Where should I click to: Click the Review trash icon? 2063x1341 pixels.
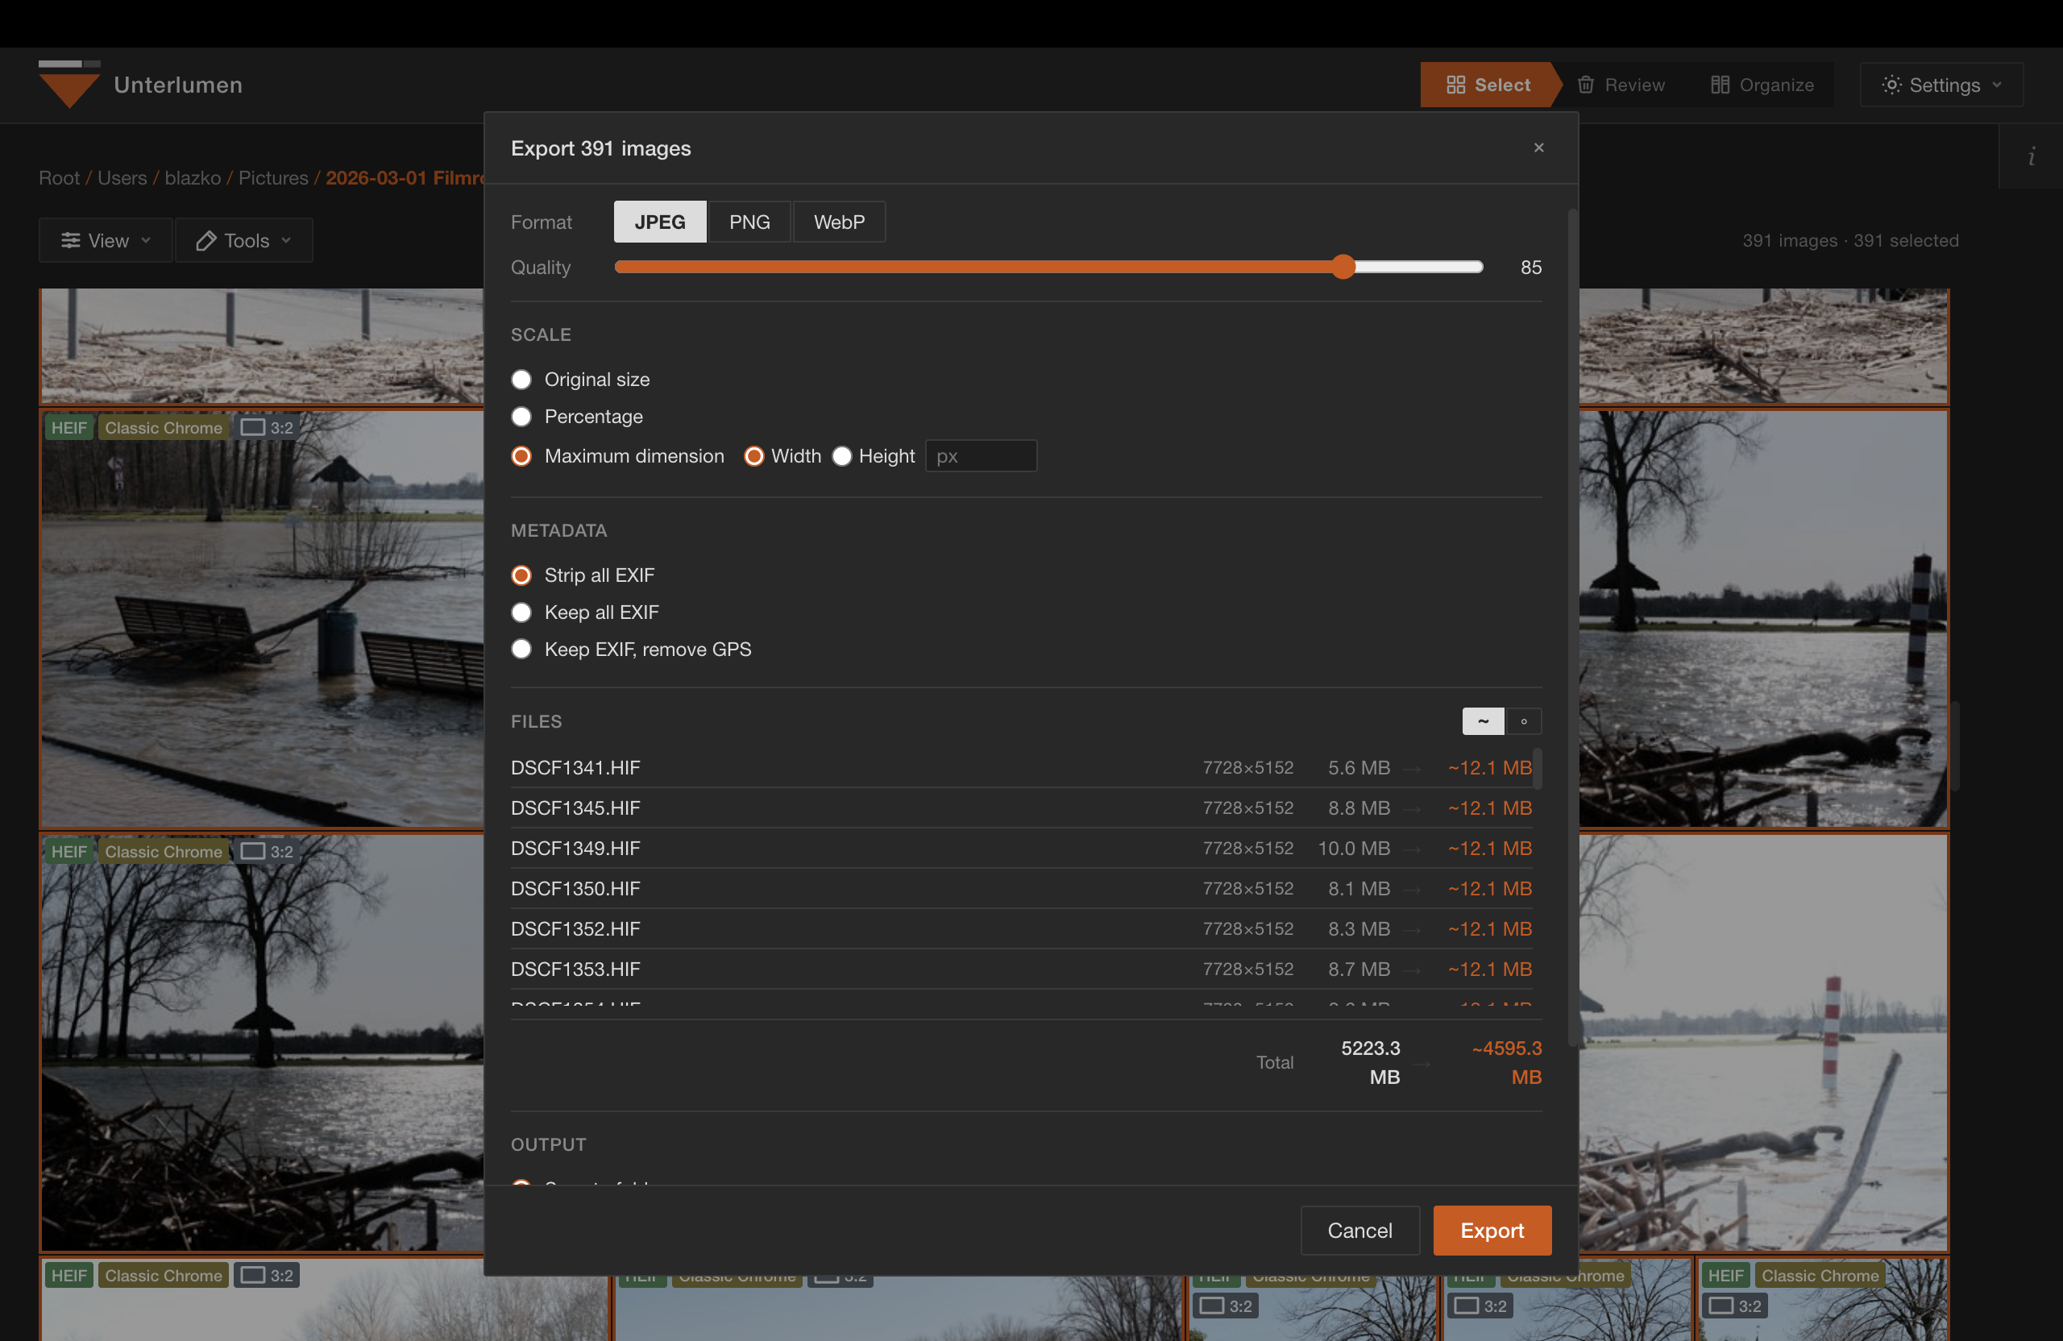pyautogui.click(x=1585, y=85)
